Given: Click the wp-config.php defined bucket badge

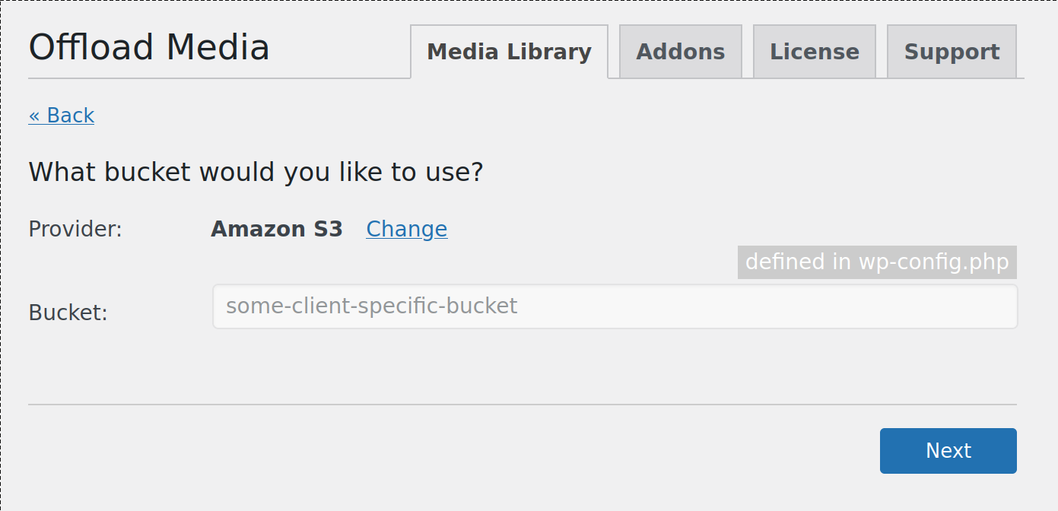Looking at the screenshot, I should (x=876, y=262).
